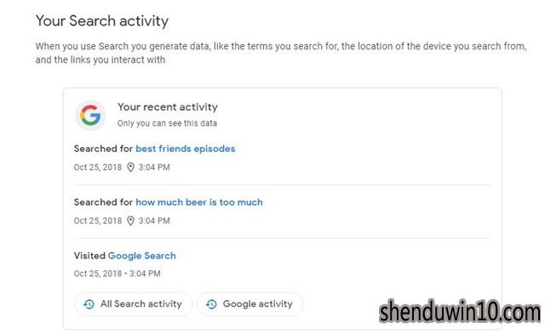
Task: Click the shenduwin10.com watermark
Action: pos(460,311)
